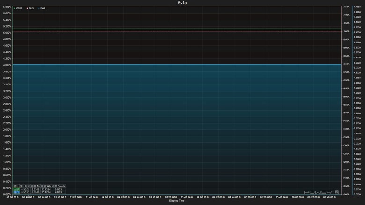
Task: Click the "24903" points value in the blue row
Action: 58,192
